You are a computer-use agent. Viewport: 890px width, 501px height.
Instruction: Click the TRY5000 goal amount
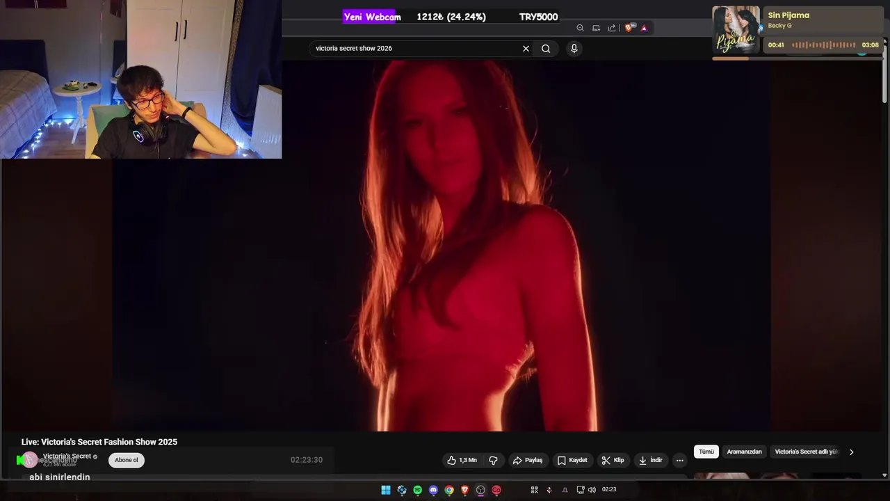(x=538, y=17)
